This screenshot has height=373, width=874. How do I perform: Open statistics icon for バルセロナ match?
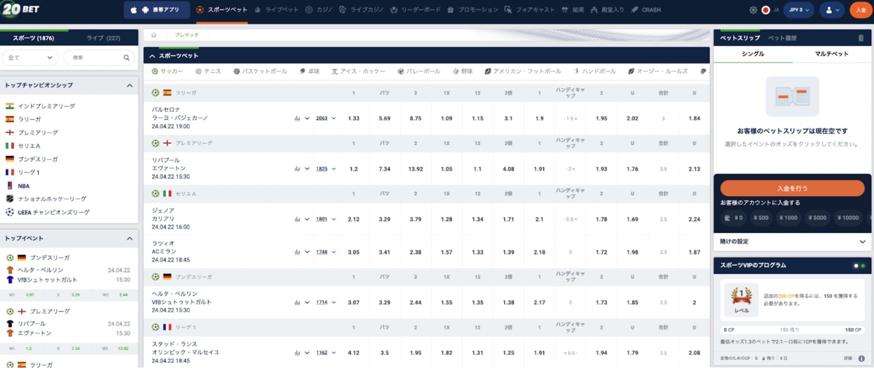tap(297, 118)
